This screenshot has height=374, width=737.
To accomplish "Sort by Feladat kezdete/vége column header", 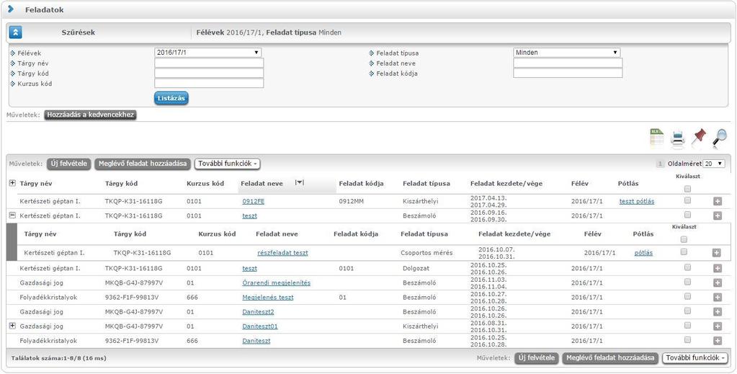I will (x=506, y=184).
